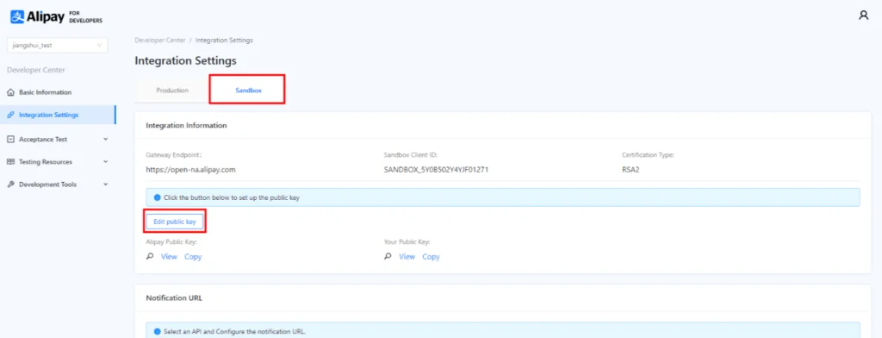Click the Development Tools wrench icon
The height and width of the screenshot is (338, 882).
10,185
